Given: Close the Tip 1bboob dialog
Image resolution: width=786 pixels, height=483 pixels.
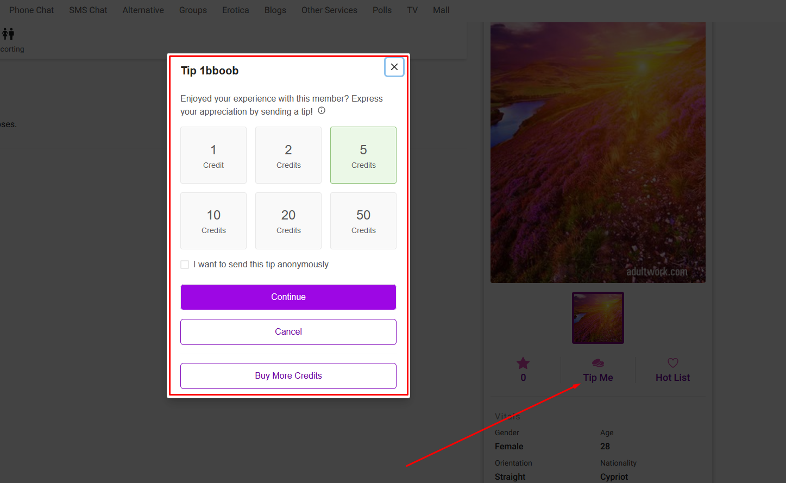Looking at the screenshot, I should [394, 67].
